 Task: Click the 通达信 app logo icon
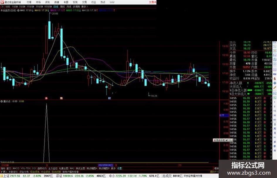click(2, 2)
